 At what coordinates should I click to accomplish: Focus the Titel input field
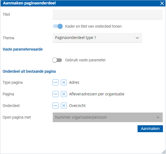108,14
